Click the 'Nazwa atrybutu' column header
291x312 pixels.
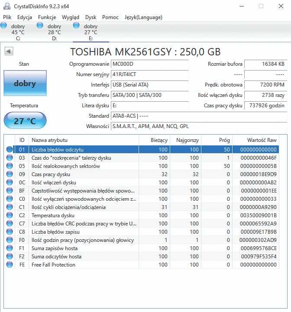coord(84,140)
